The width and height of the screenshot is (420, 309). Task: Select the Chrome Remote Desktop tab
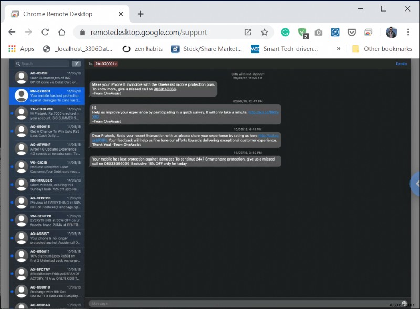66,14
